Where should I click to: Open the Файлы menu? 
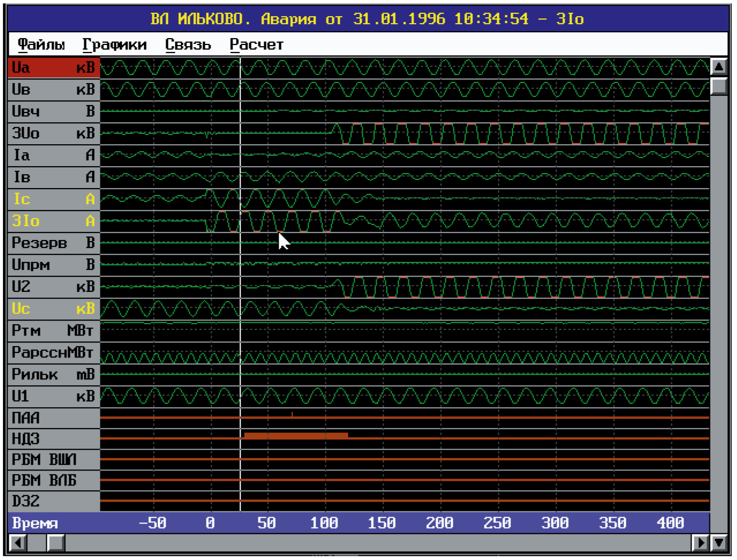(x=41, y=44)
